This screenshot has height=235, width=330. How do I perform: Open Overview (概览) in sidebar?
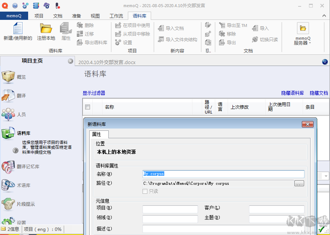[13, 77]
